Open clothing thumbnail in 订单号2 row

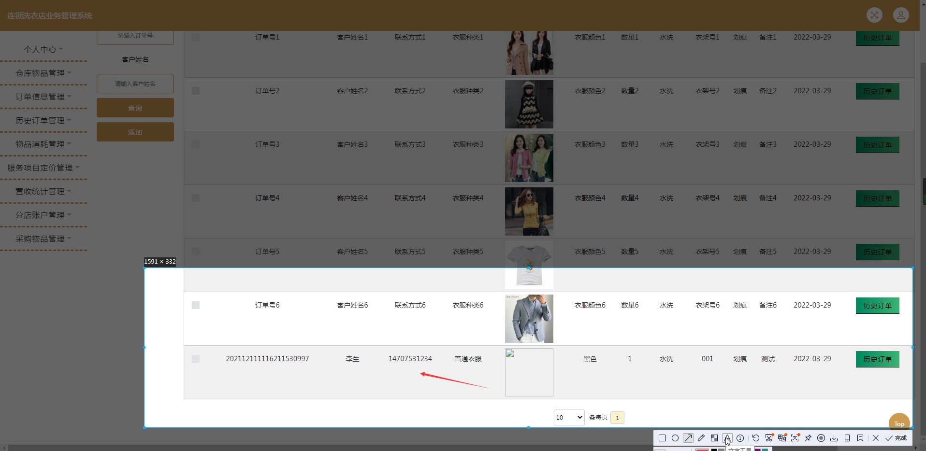529,104
